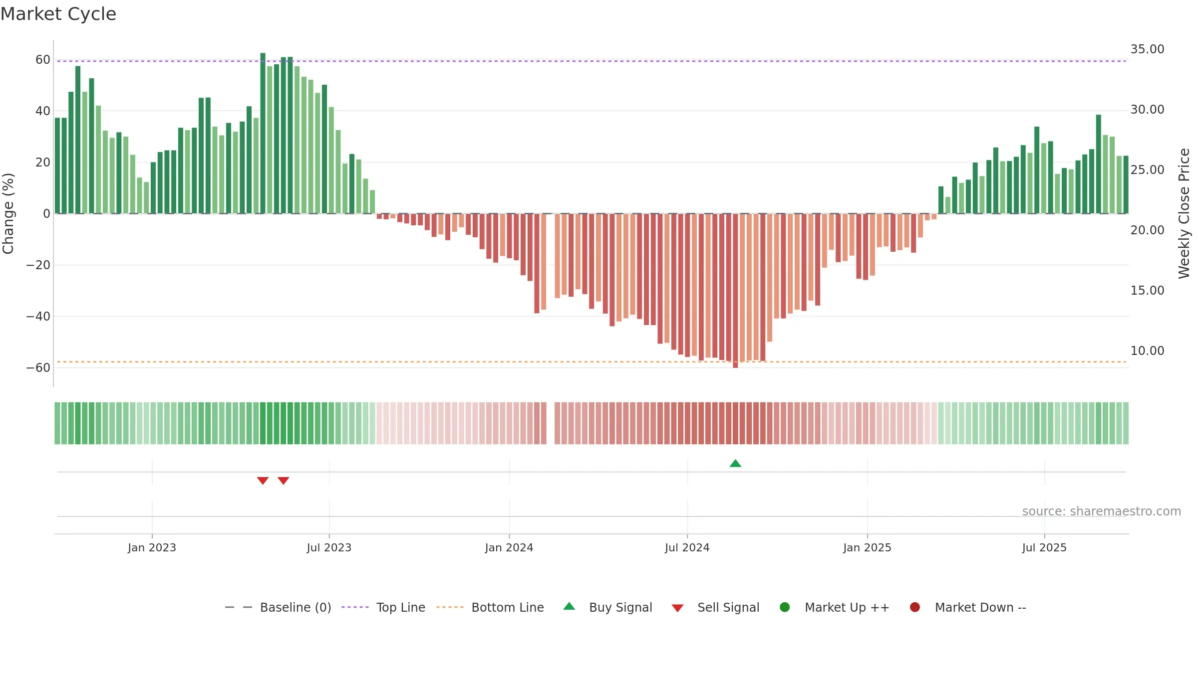Click the 20.00 price axis tick
The height and width of the screenshot is (673, 1198).
point(1147,230)
